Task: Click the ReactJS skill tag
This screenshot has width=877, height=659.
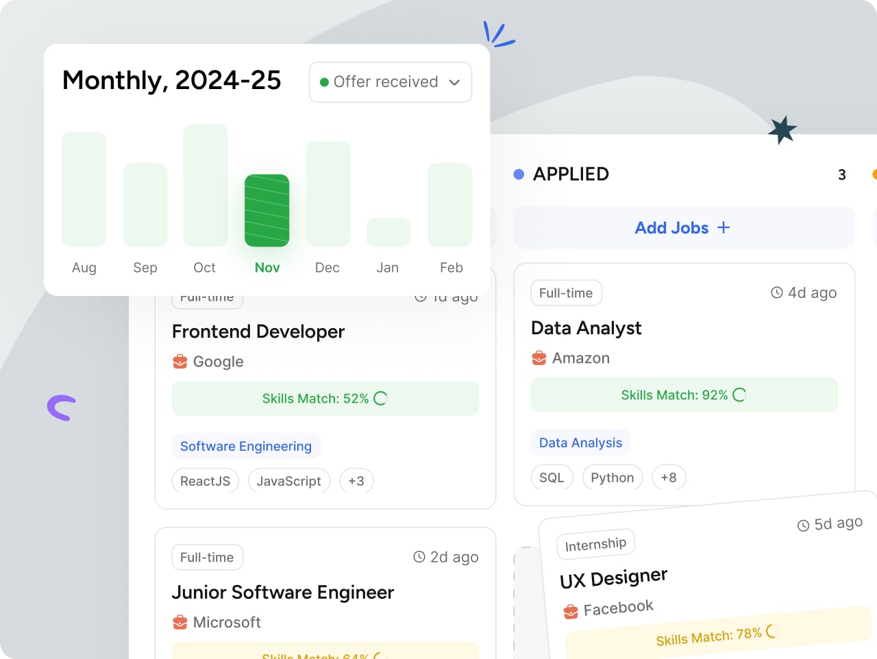Action: click(205, 481)
